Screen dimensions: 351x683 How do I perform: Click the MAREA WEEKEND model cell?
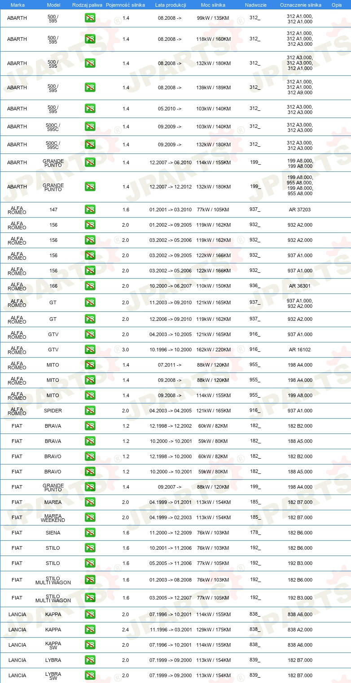[53, 518]
